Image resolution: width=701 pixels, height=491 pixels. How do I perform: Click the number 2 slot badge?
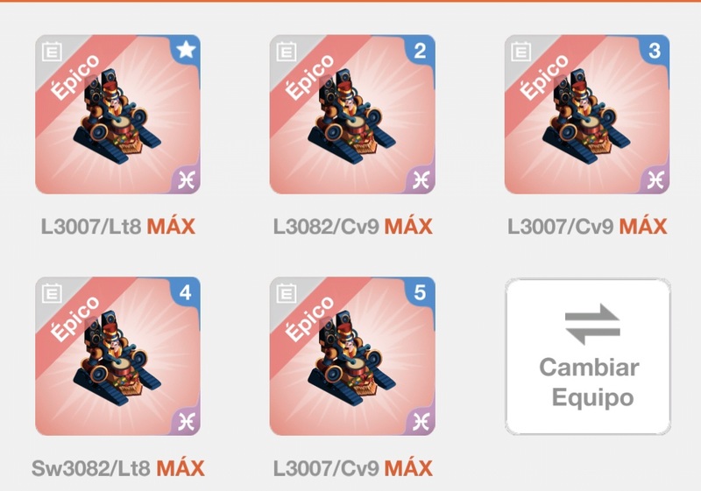(x=421, y=51)
